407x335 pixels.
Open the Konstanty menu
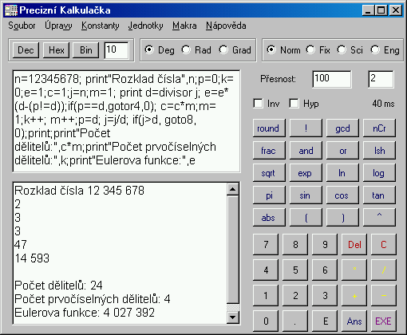click(x=101, y=26)
